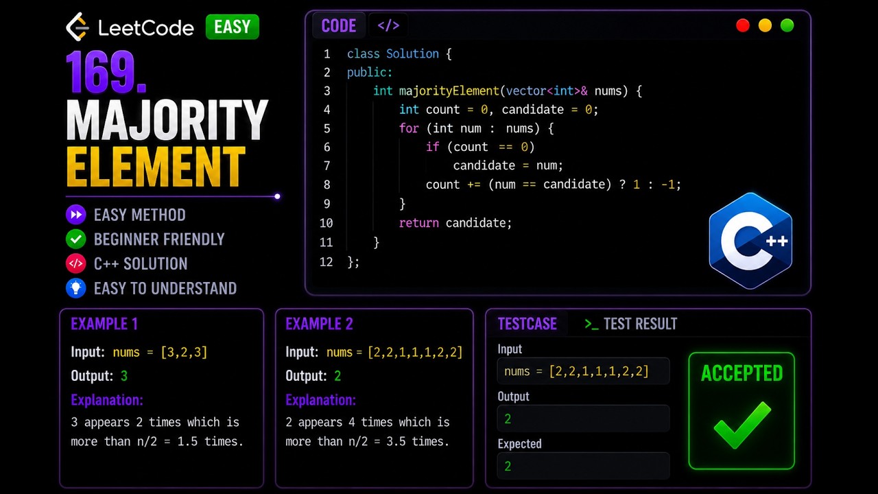
Task: Switch to the </> code-brackets tab
Action: pyautogui.click(x=388, y=26)
